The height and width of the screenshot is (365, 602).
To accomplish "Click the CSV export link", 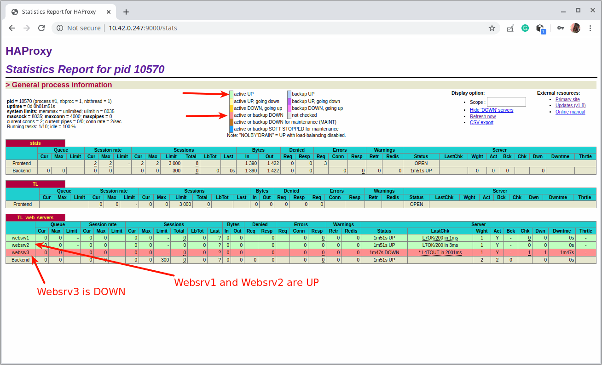I will (x=481, y=123).
